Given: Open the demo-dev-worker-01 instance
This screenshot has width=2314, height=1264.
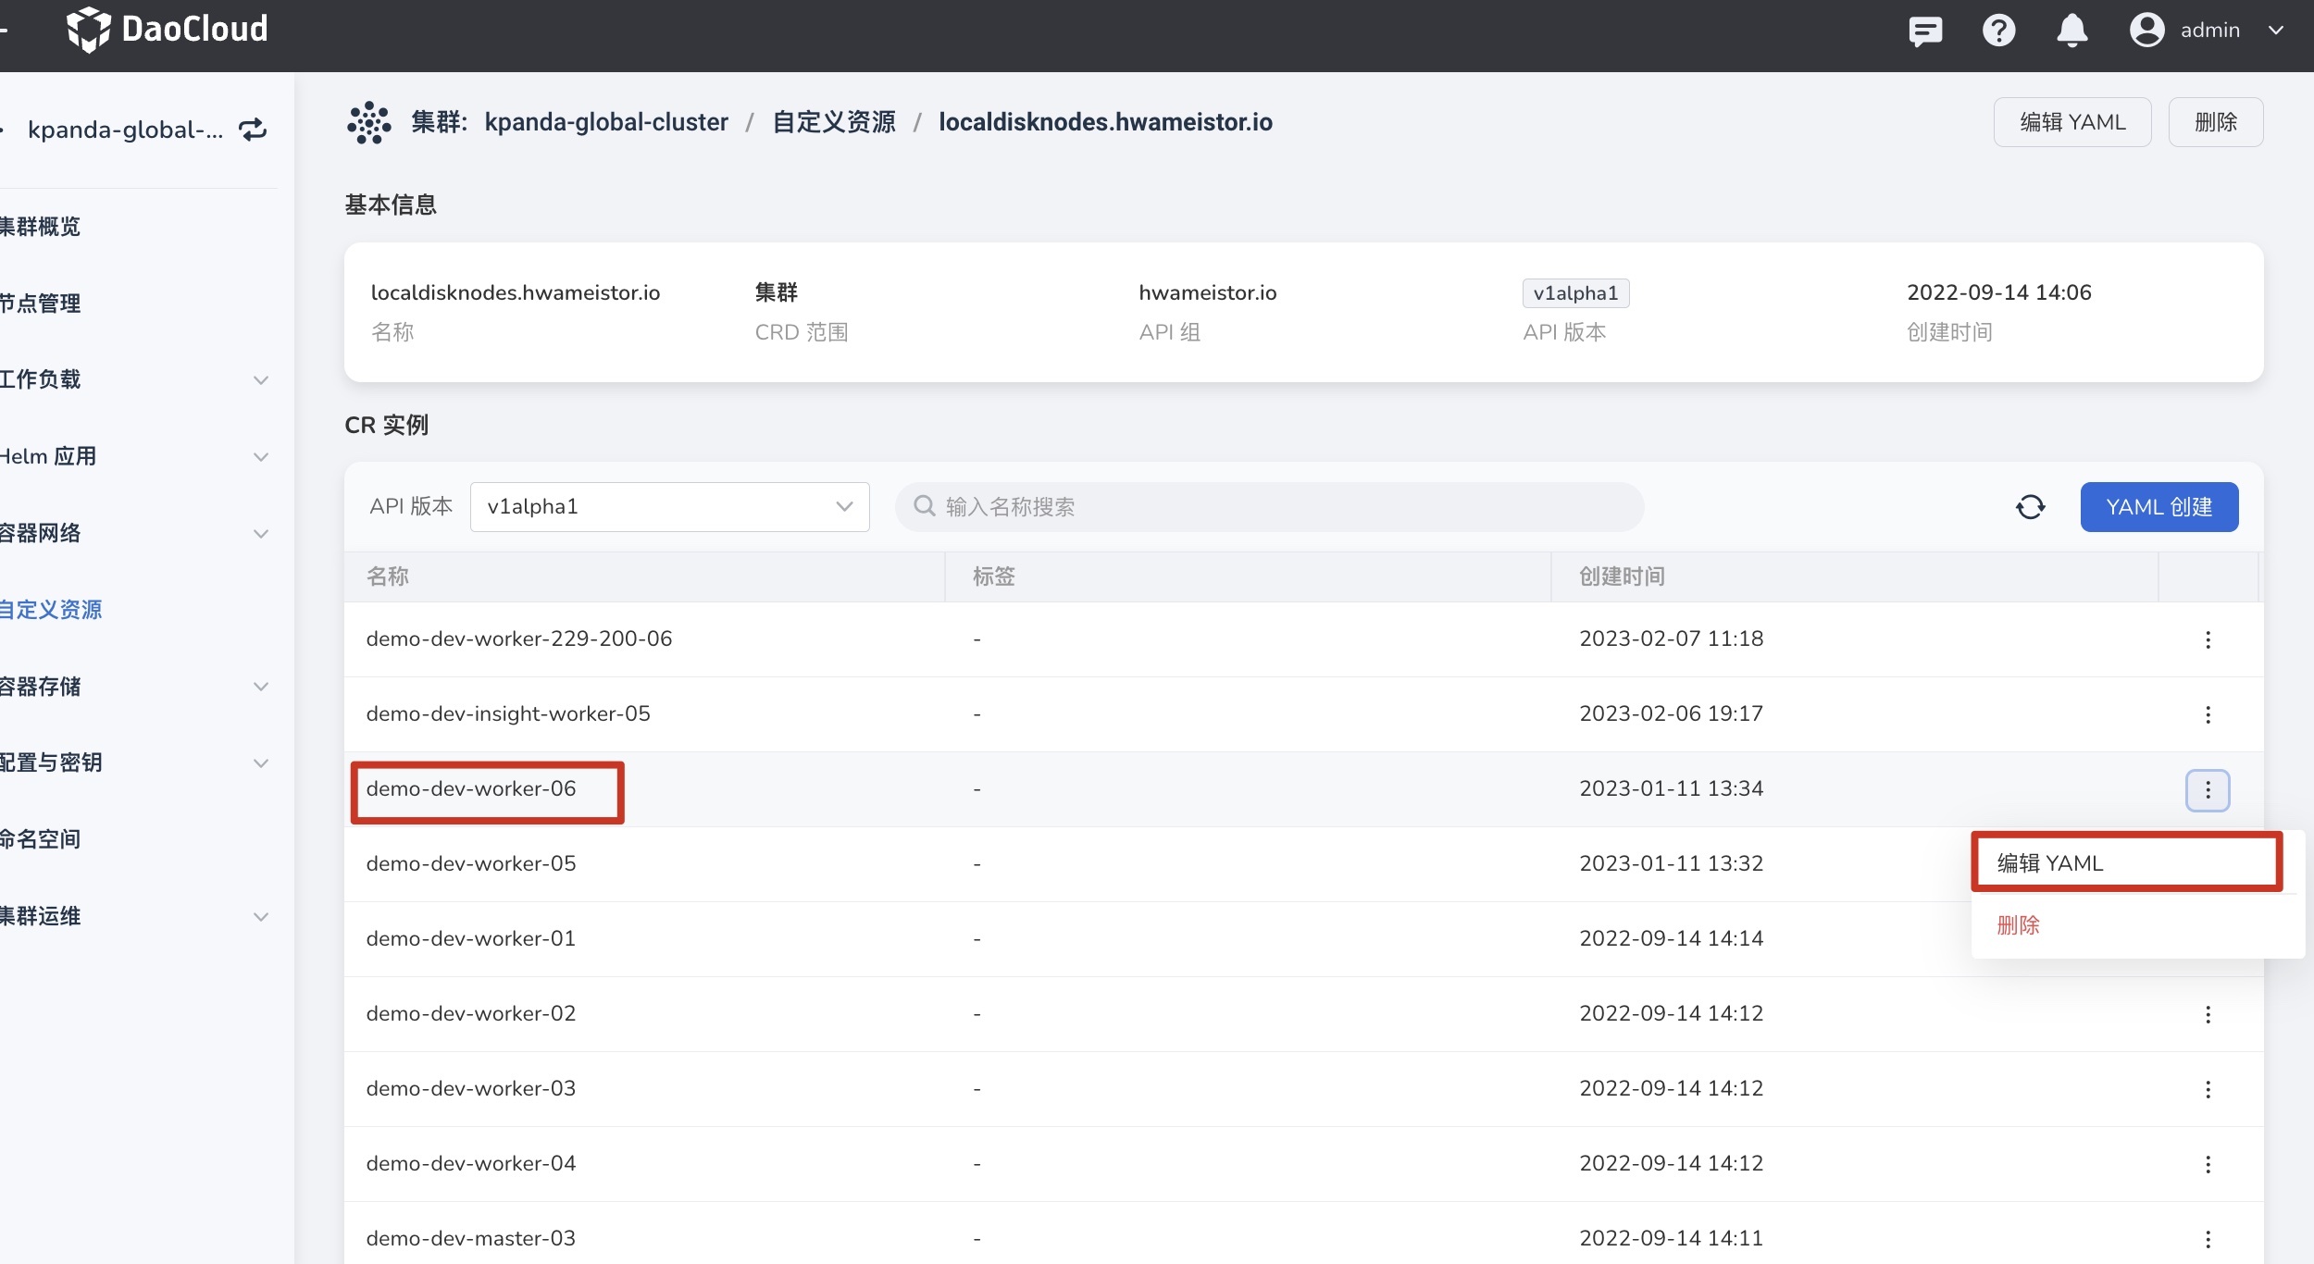Looking at the screenshot, I should click(471, 938).
